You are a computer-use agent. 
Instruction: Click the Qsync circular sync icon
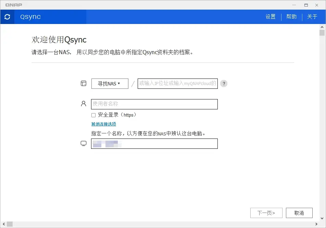point(7,16)
